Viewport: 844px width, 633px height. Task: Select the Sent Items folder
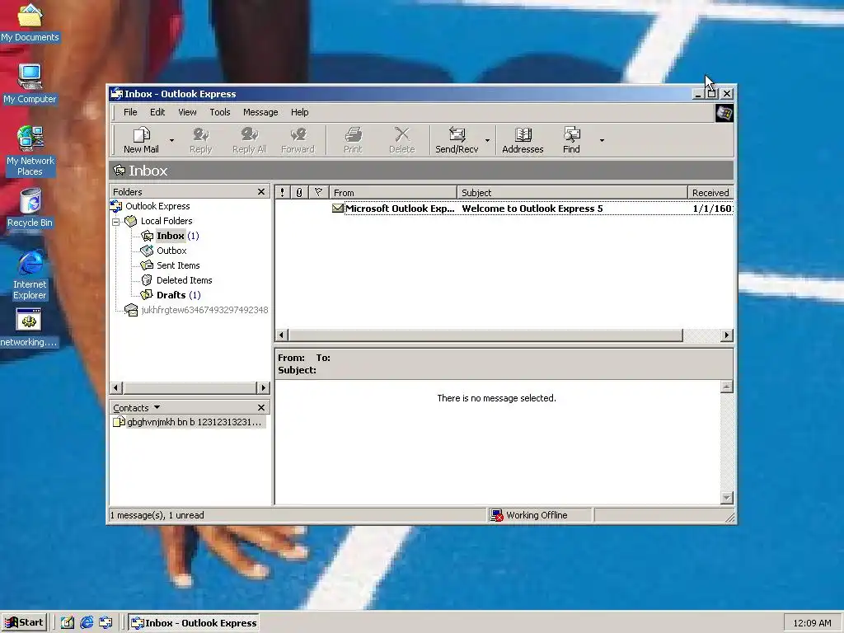click(178, 265)
